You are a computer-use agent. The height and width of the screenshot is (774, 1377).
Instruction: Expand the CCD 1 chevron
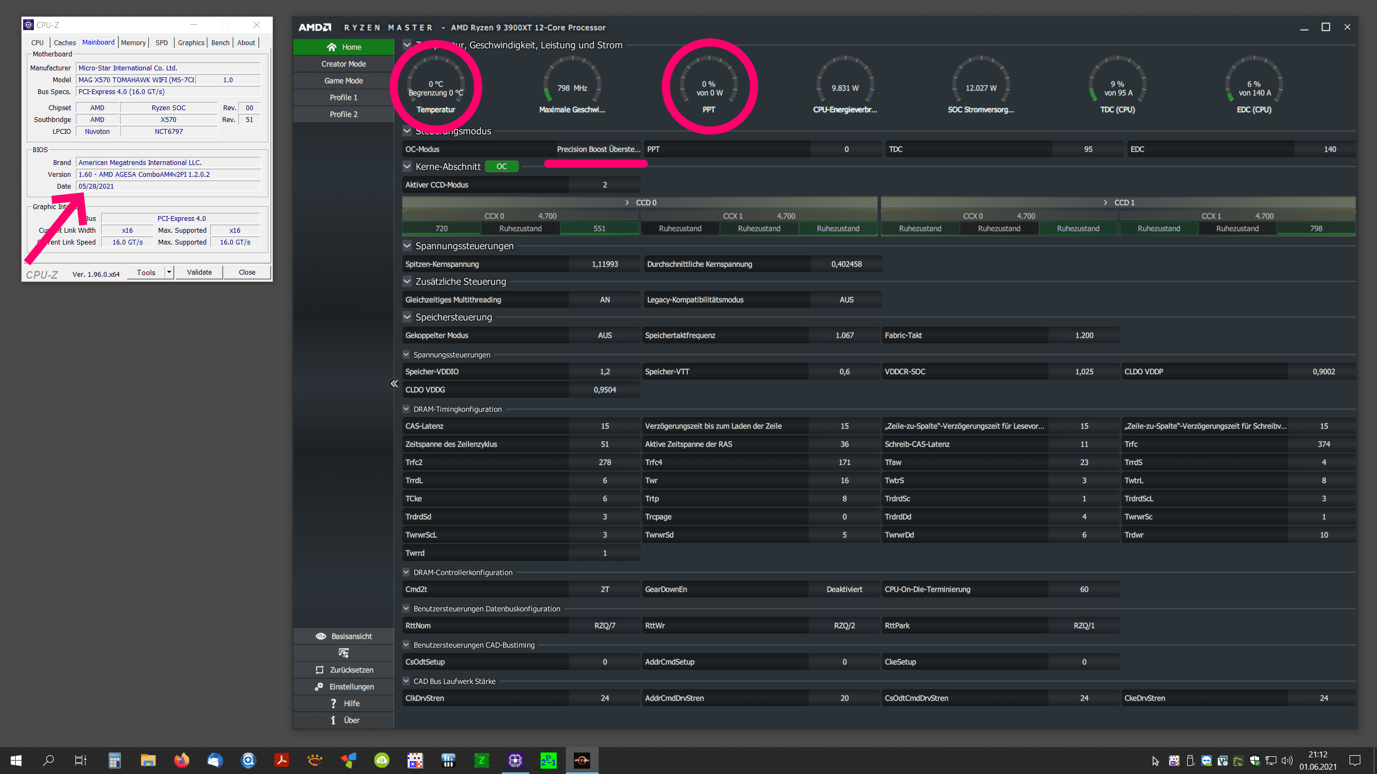(1105, 203)
